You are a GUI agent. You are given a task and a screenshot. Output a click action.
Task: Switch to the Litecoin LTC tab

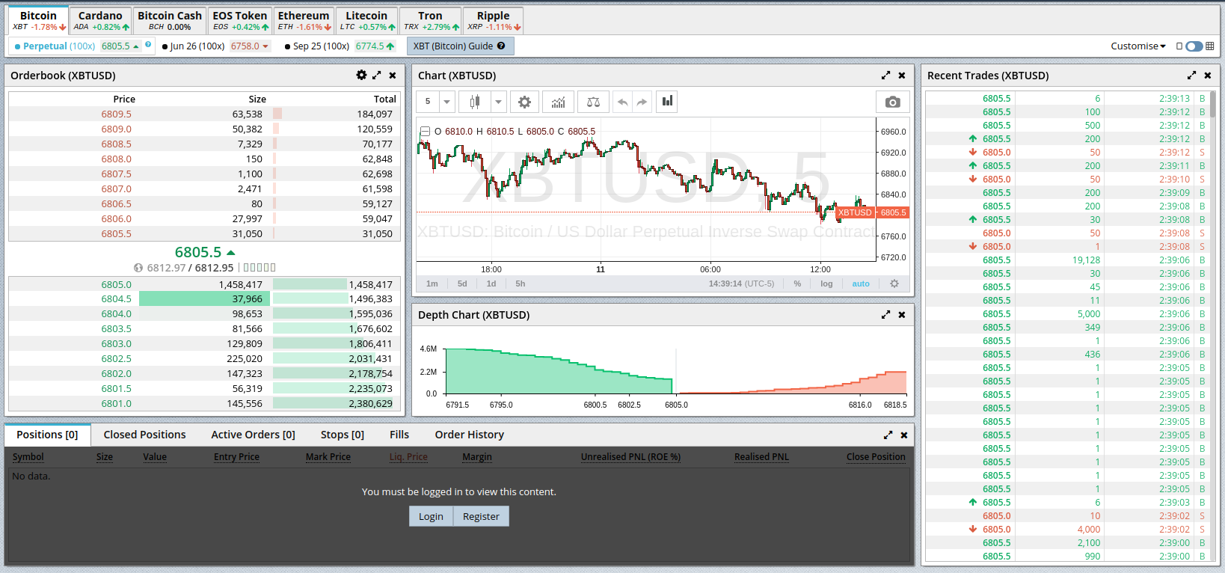(x=366, y=21)
